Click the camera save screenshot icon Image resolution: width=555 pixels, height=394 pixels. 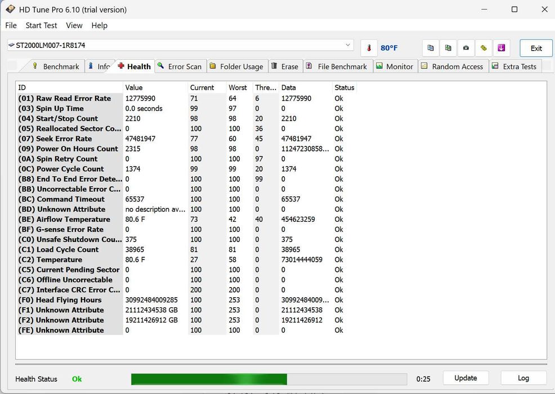(466, 48)
